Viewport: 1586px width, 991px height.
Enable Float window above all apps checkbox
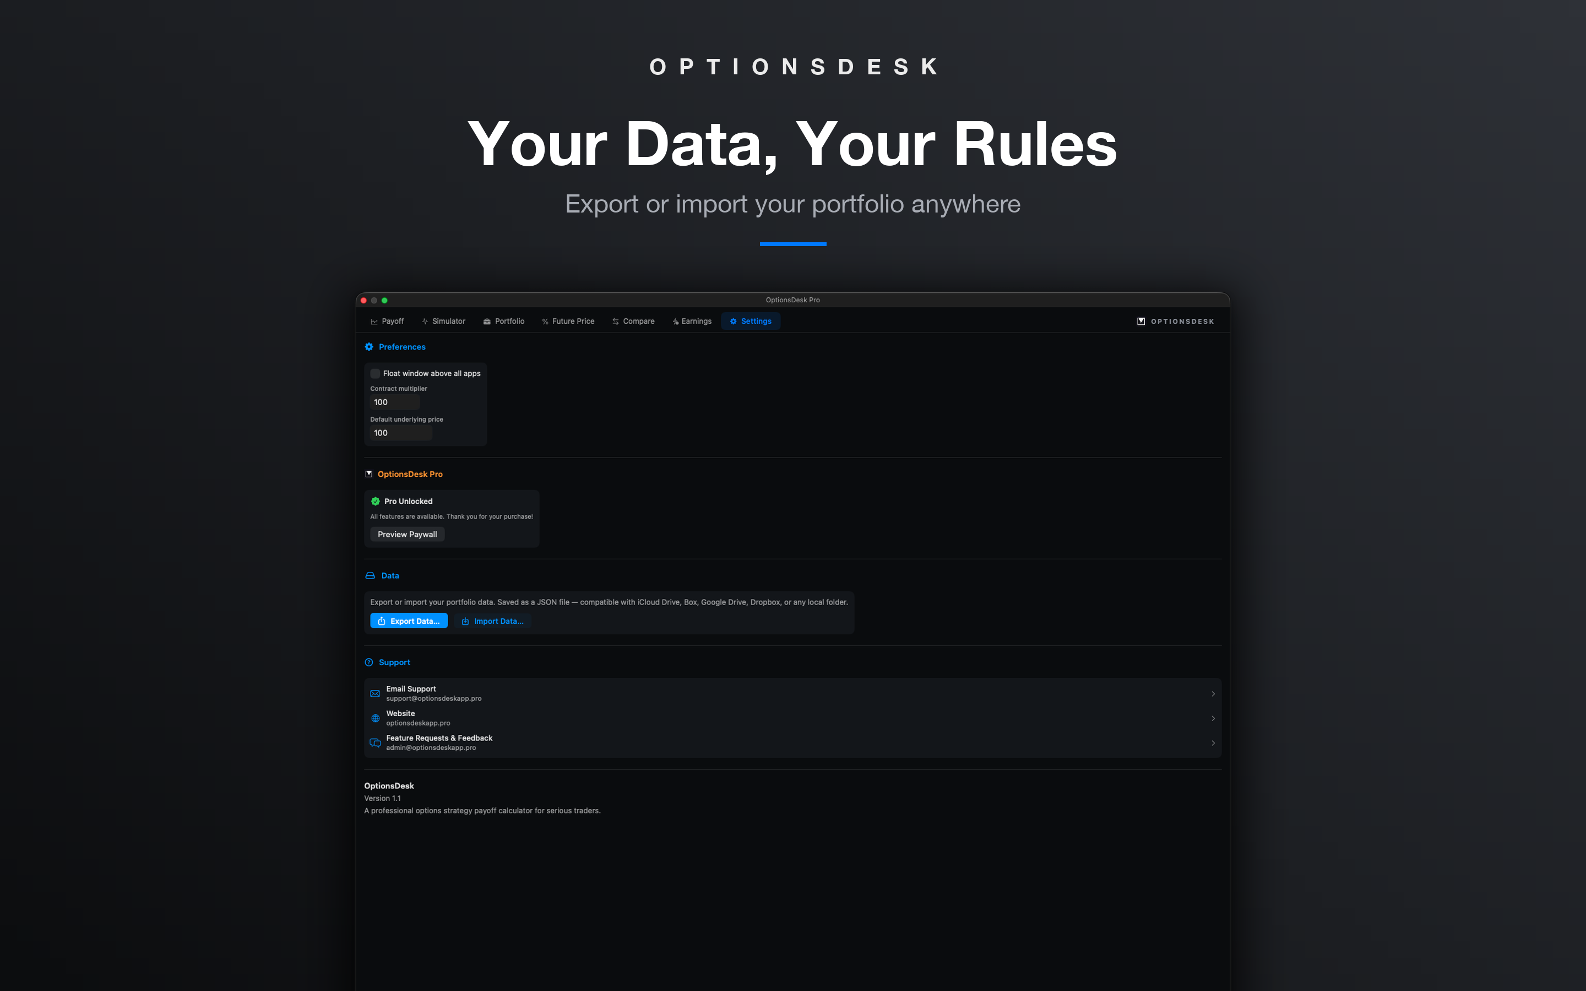tap(376, 374)
